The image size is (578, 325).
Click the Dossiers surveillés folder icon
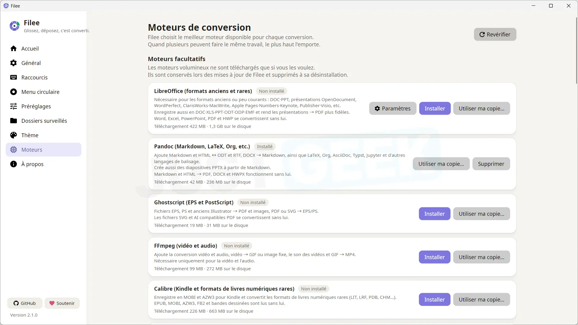pyautogui.click(x=14, y=121)
